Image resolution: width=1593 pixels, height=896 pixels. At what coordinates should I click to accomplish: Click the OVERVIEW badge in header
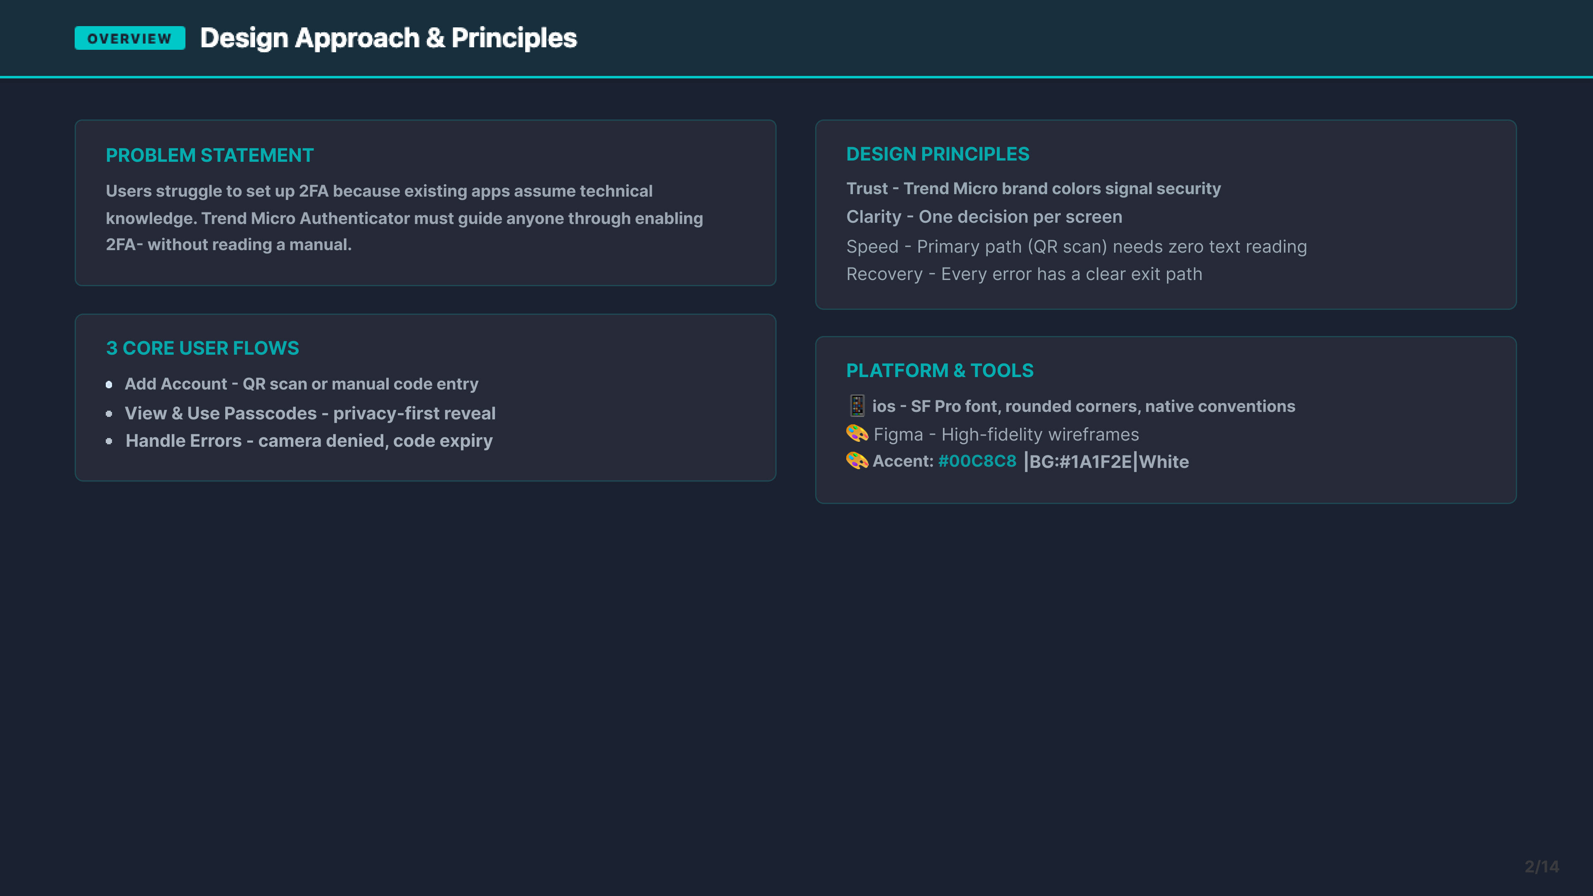pos(130,38)
